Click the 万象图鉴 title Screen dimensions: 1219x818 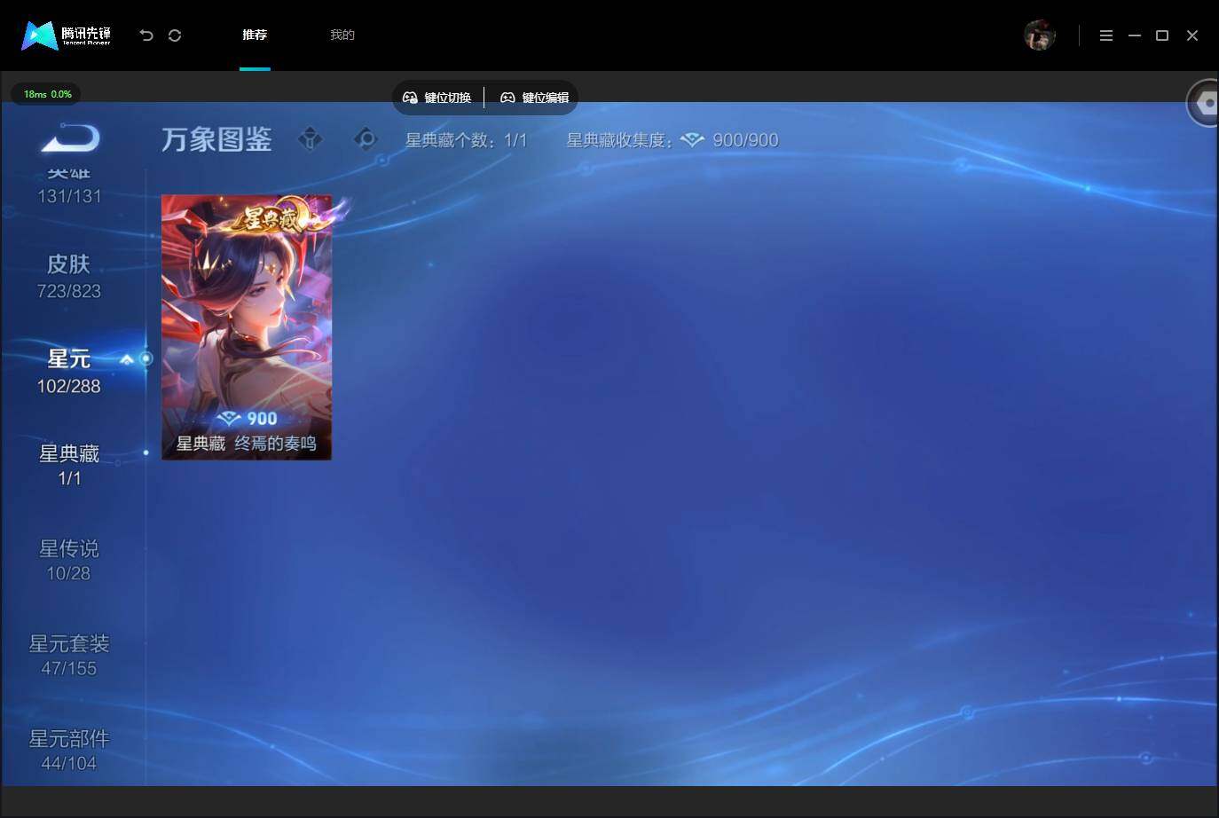tap(216, 139)
